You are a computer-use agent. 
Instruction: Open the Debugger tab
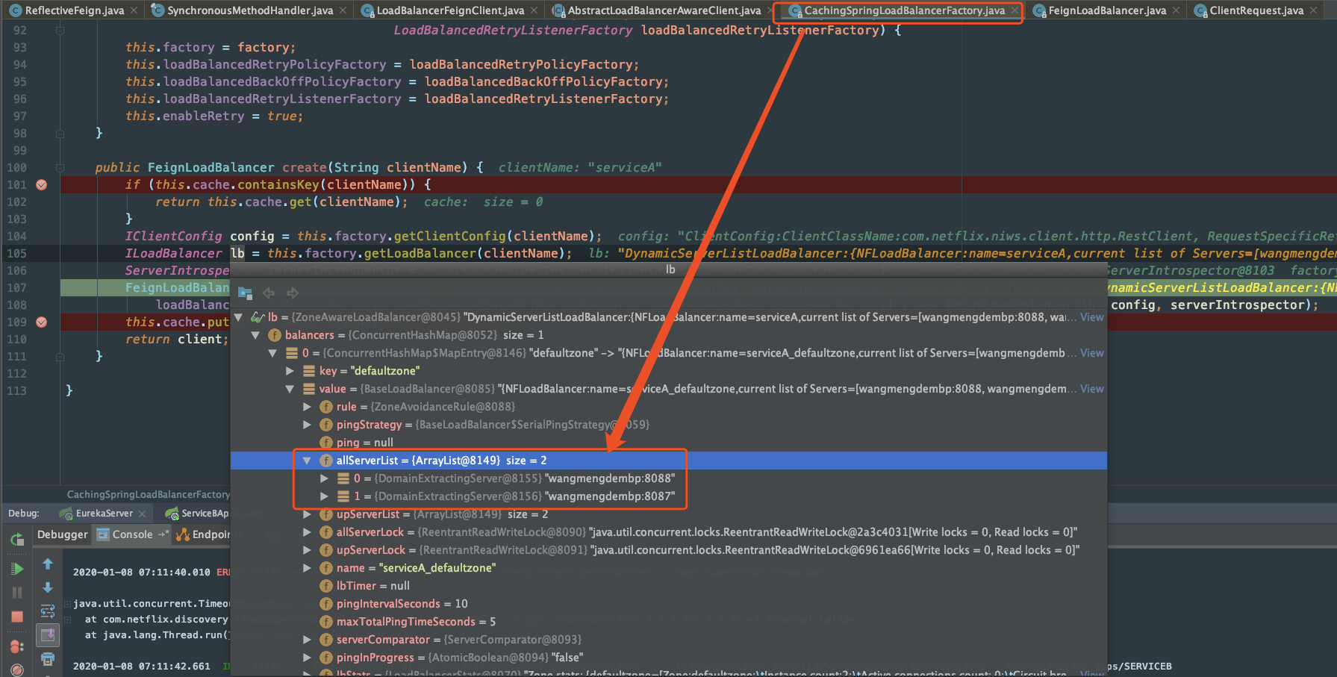(63, 534)
